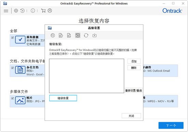Click app icon in 高级设置 dialog title

tap(50, 28)
